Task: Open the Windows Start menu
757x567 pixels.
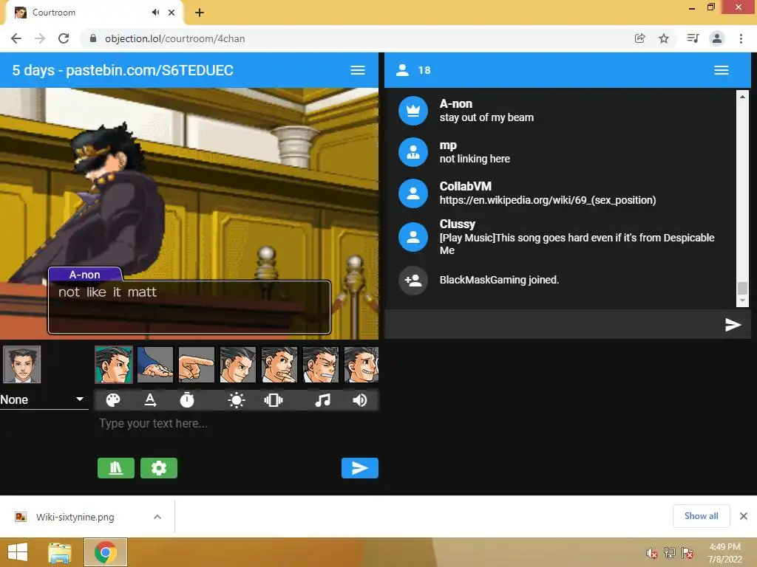Action: pyautogui.click(x=18, y=552)
